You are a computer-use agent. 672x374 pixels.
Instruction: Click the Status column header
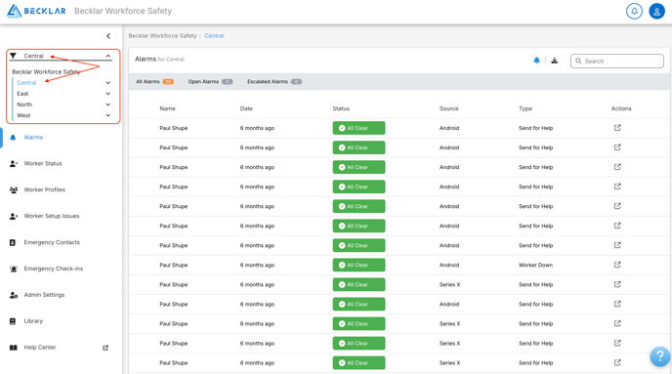341,108
